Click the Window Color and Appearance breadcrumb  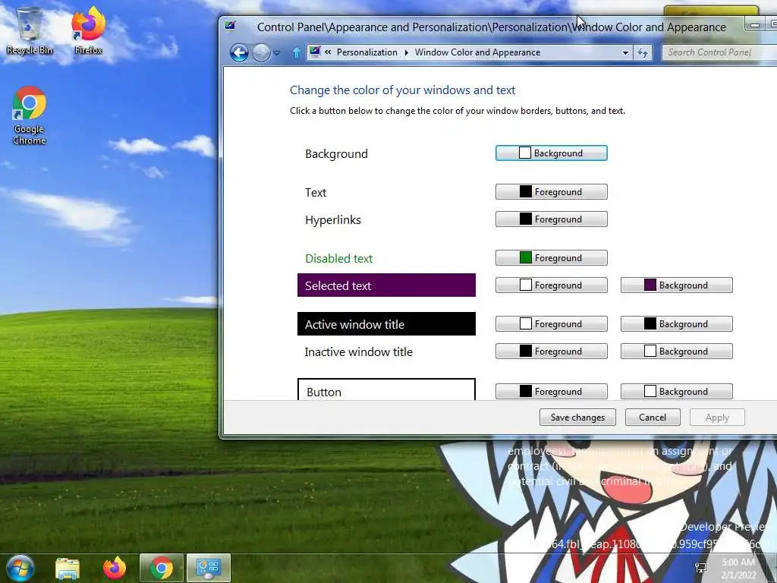click(478, 52)
